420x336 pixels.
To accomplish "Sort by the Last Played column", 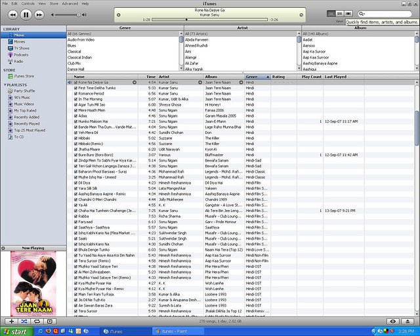I will coord(344,77).
